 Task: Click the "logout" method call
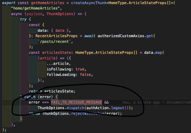click(x=118, y=108)
